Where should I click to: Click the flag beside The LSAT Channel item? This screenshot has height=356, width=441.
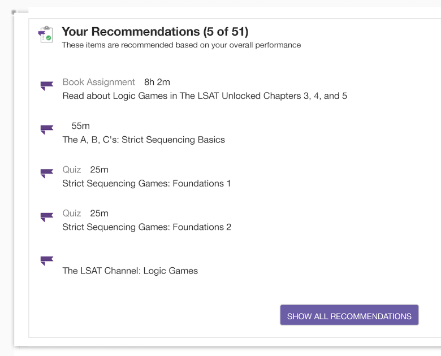(46, 260)
